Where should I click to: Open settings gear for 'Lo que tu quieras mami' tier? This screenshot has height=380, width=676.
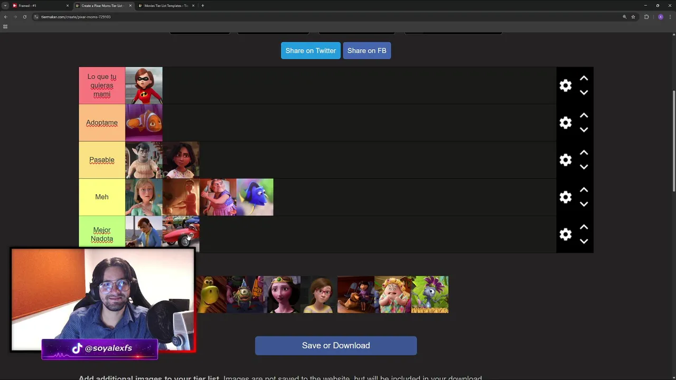pos(566,85)
